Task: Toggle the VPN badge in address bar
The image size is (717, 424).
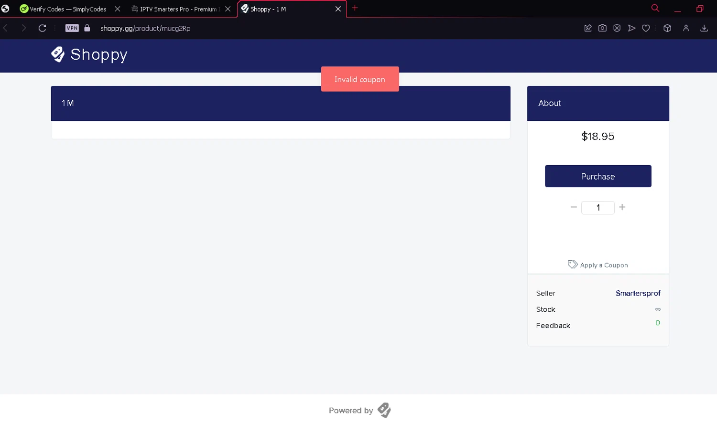Action: (72, 28)
